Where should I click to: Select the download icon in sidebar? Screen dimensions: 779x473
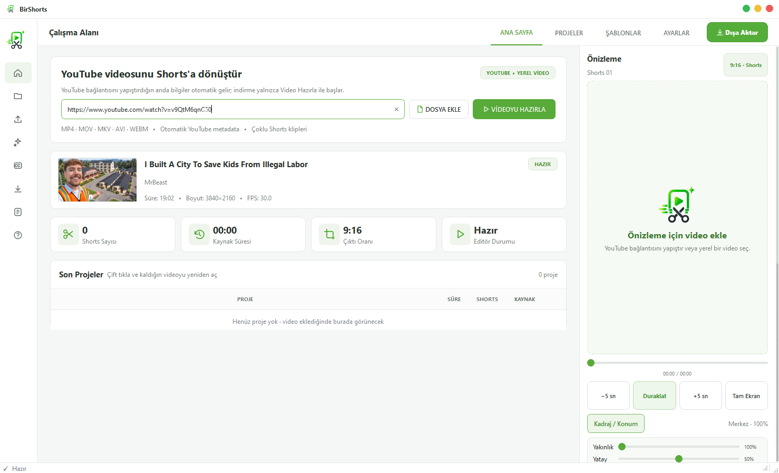tap(18, 189)
